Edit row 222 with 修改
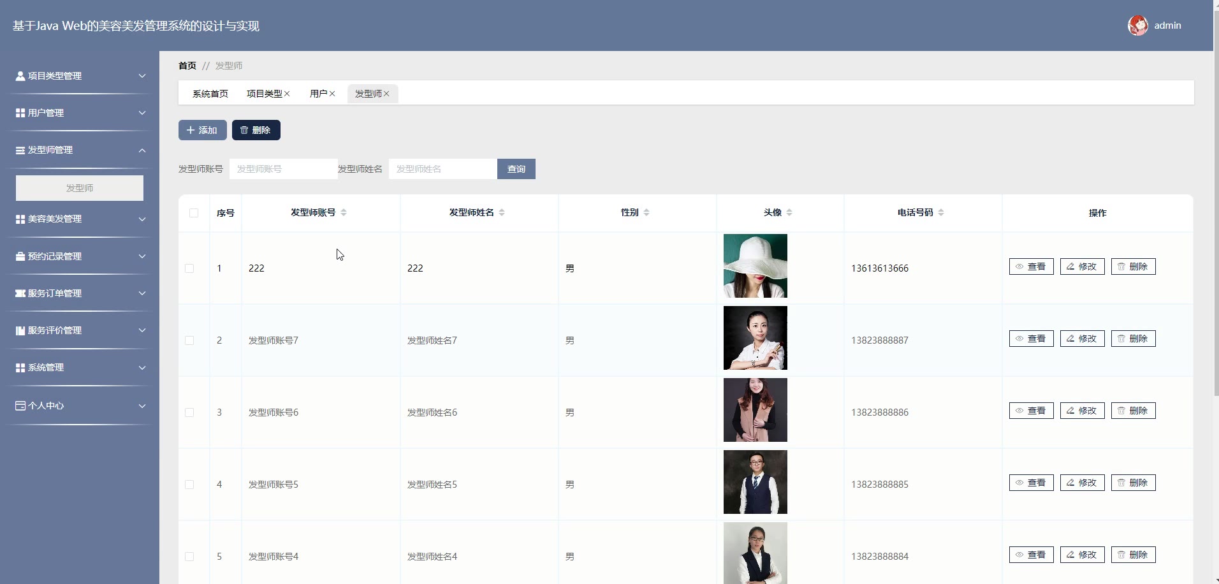 (x=1082, y=266)
